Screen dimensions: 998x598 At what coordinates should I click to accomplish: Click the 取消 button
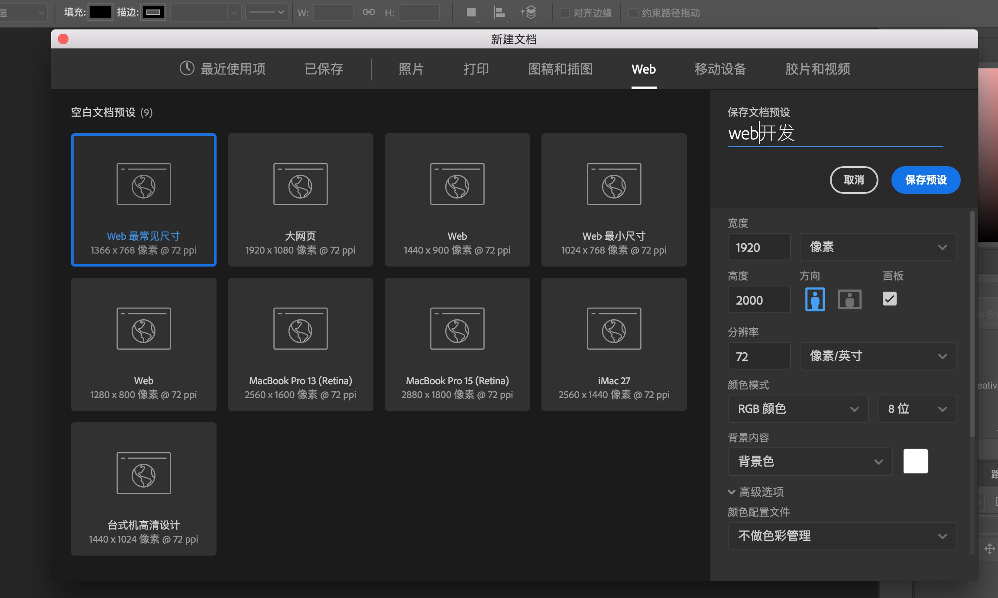pos(854,180)
